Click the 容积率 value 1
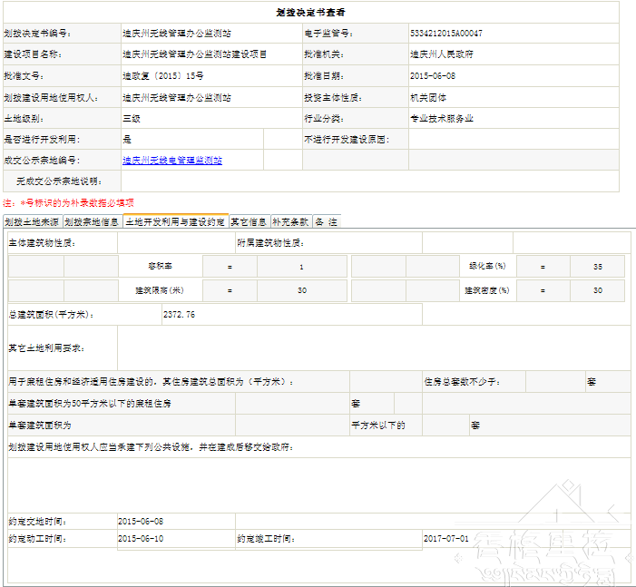636x587 pixels. pyautogui.click(x=301, y=267)
